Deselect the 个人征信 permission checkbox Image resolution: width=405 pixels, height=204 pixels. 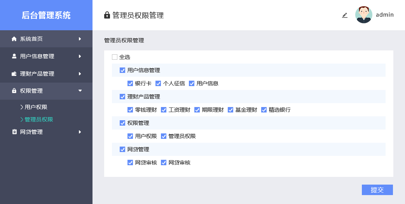(x=158, y=83)
